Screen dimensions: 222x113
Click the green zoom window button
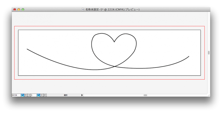[x=23, y=9]
